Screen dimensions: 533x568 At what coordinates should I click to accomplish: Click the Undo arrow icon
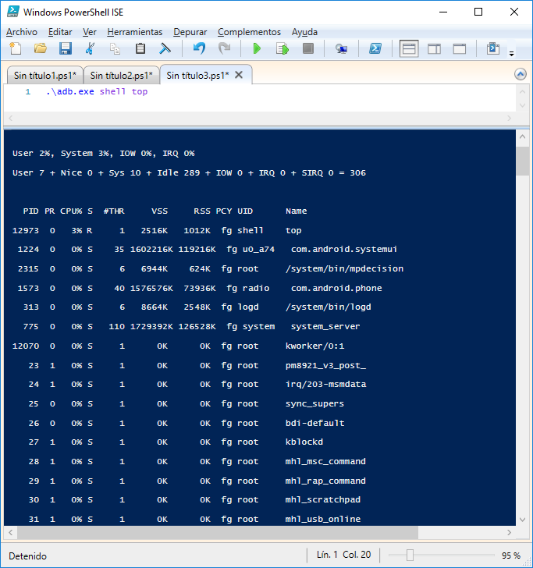(199, 48)
